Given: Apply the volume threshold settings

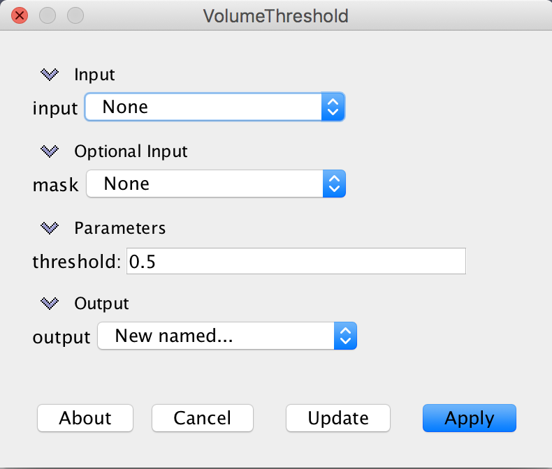Looking at the screenshot, I should point(469,418).
